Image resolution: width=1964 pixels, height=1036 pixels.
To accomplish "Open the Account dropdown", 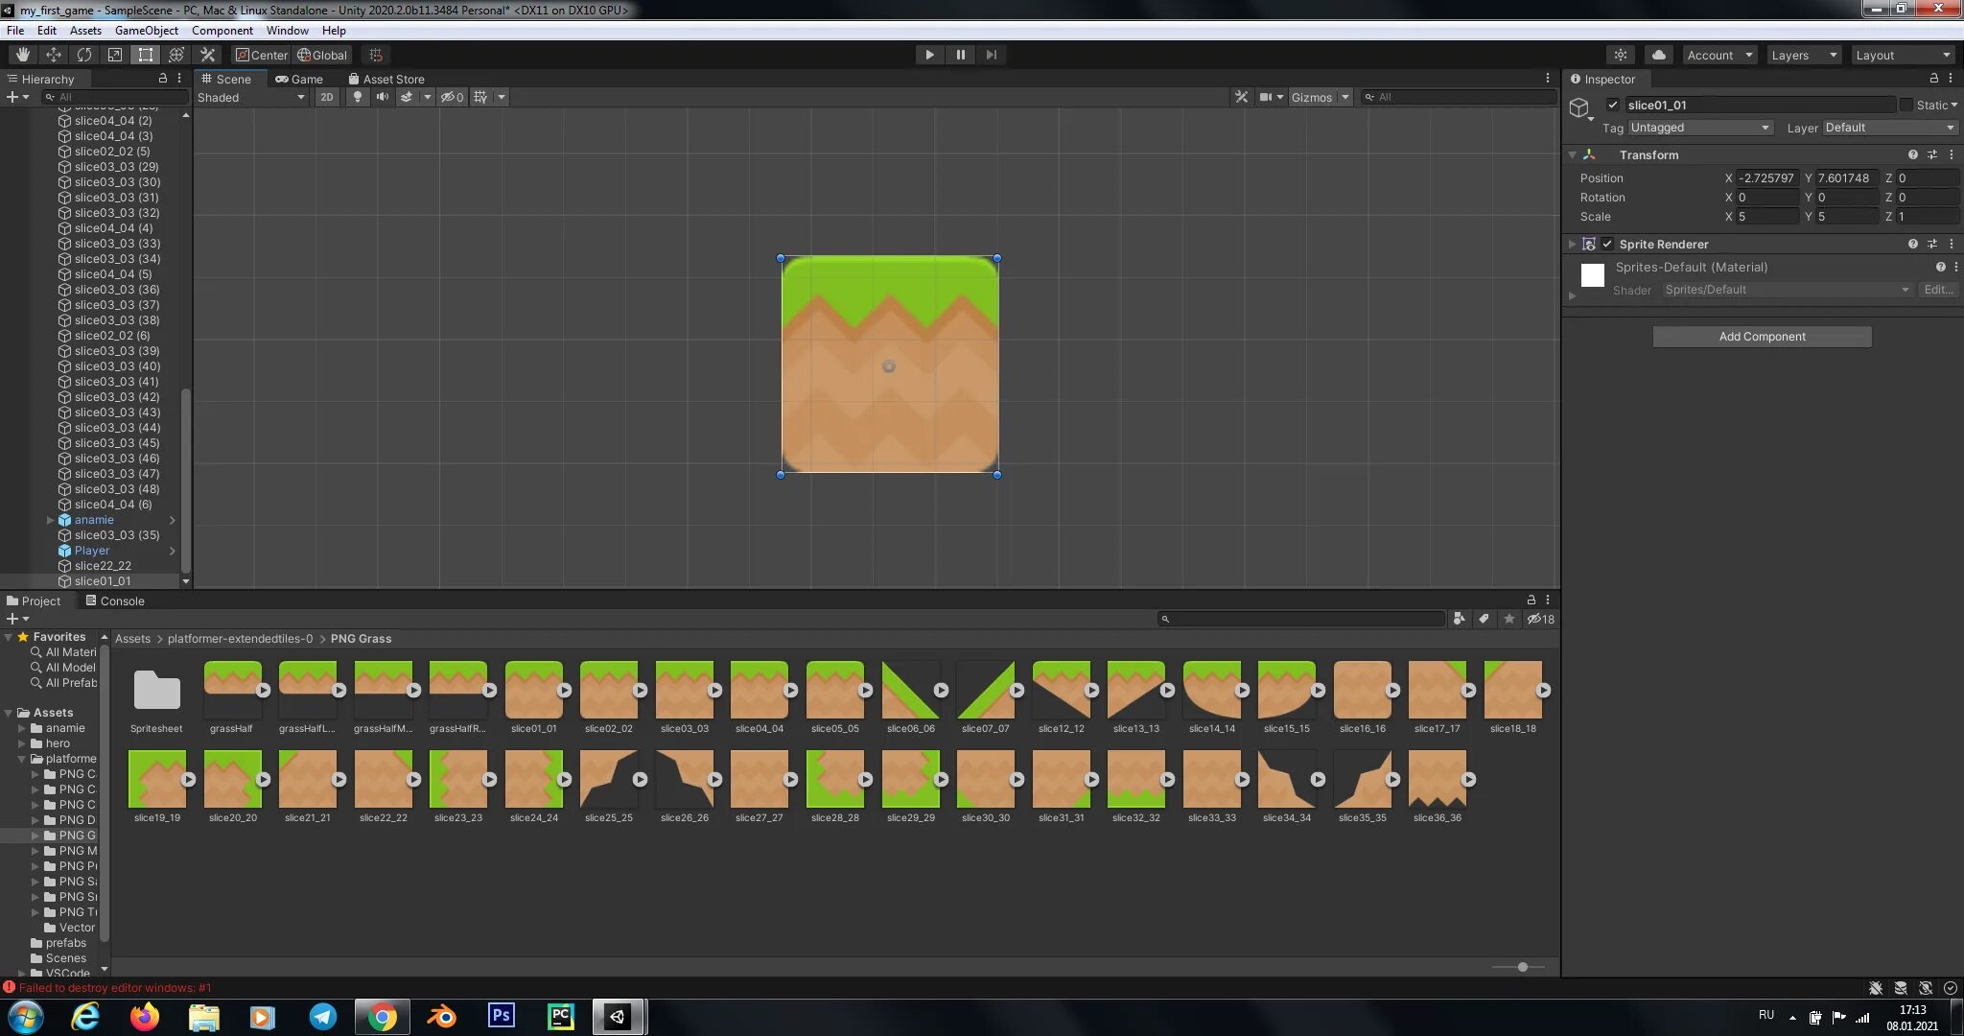I will 1719,55.
